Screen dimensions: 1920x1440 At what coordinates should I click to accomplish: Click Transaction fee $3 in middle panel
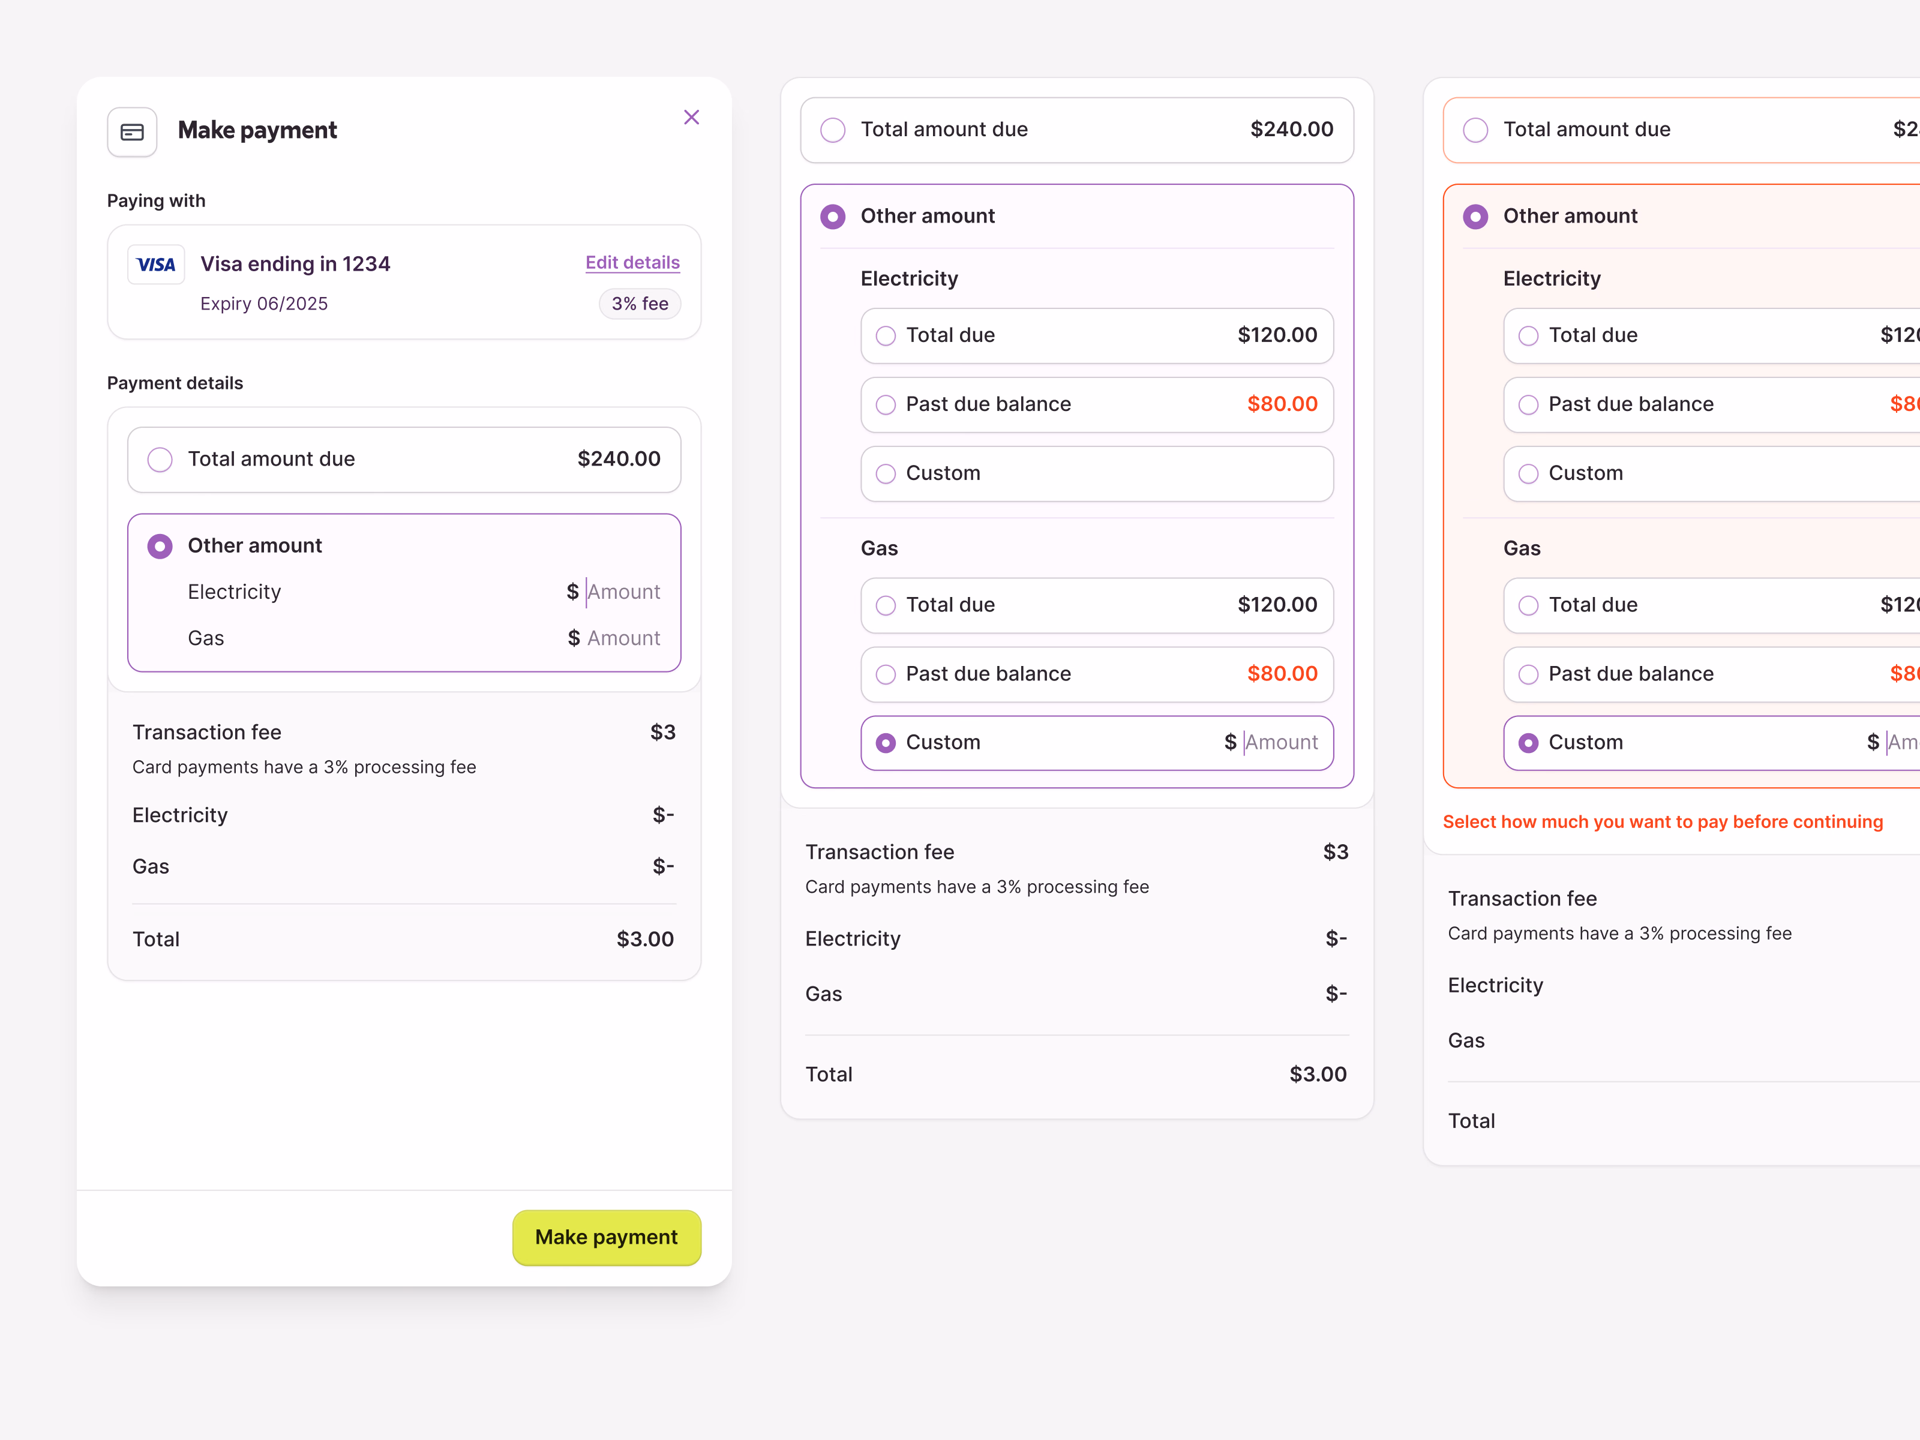tap(1336, 851)
